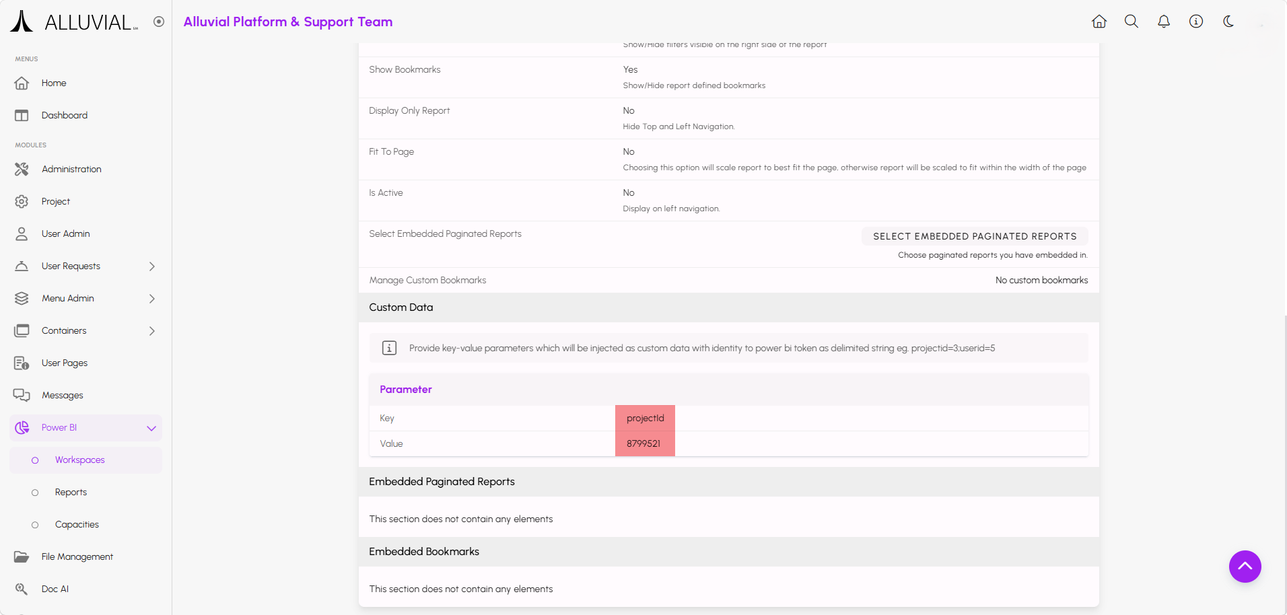The image size is (1287, 615).
Task: Collapse the Power BI chevron
Action: (151, 428)
